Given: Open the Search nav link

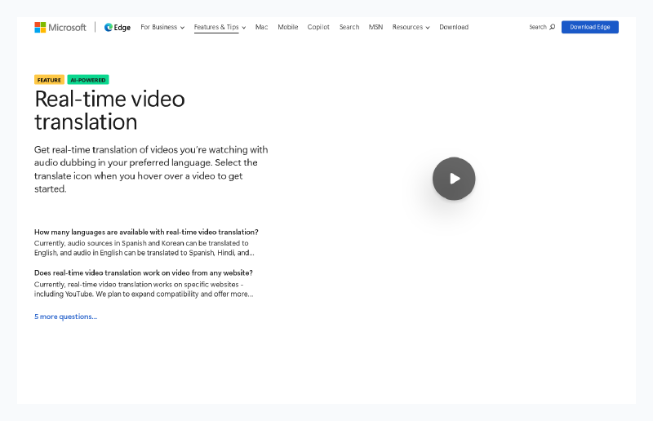Looking at the screenshot, I should click(349, 27).
